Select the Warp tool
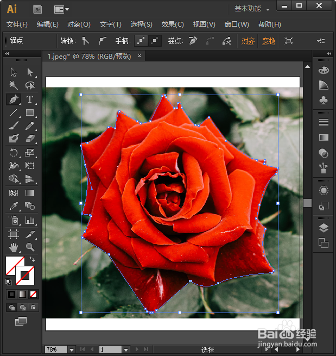This screenshot has height=356, width=336. click(x=14, y=166)
